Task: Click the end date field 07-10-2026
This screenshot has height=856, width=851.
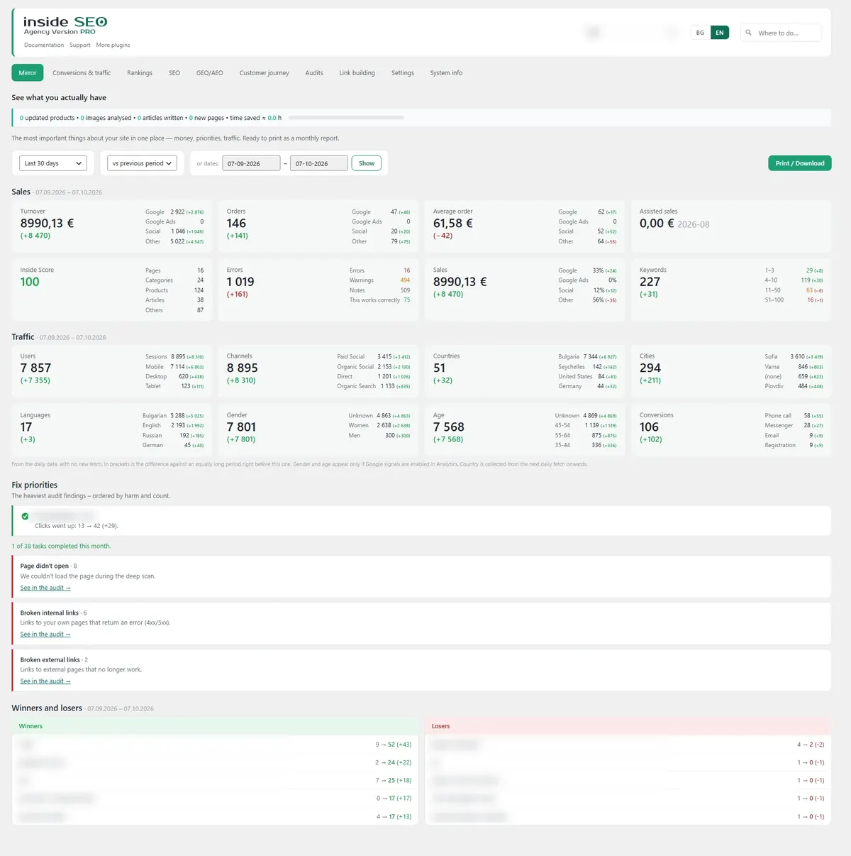Action: [319, 163]
